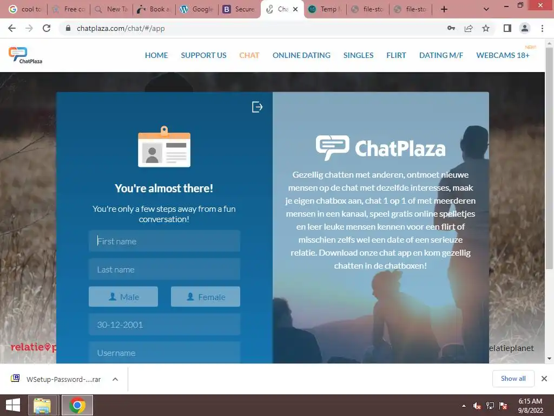Screen dimensions: 554x416
Task: Open the WEBCAMS 18+ nav item
Action: (x=503, y=55)
